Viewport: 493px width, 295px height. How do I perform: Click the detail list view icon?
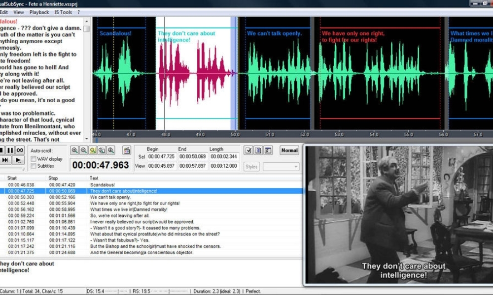(268, 150)
